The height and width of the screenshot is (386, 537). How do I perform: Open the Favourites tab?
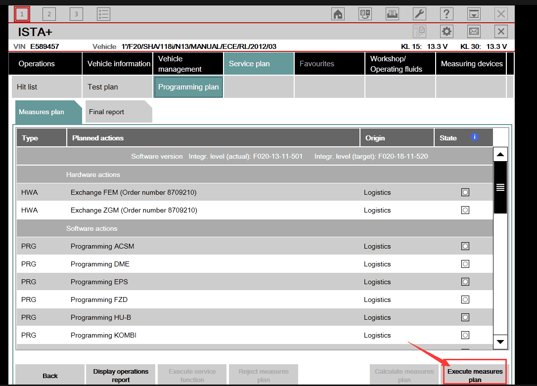click(329, 64)
